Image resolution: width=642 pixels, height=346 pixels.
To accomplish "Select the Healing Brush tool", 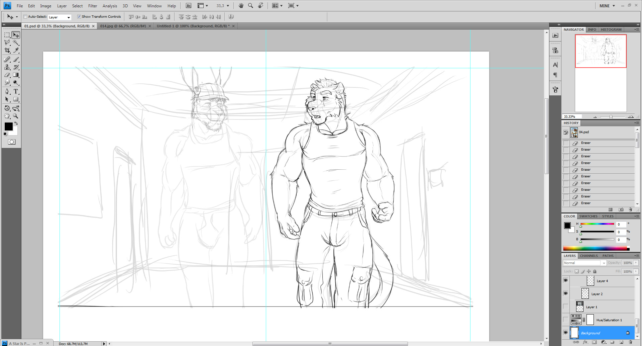I will coord(7,60).
